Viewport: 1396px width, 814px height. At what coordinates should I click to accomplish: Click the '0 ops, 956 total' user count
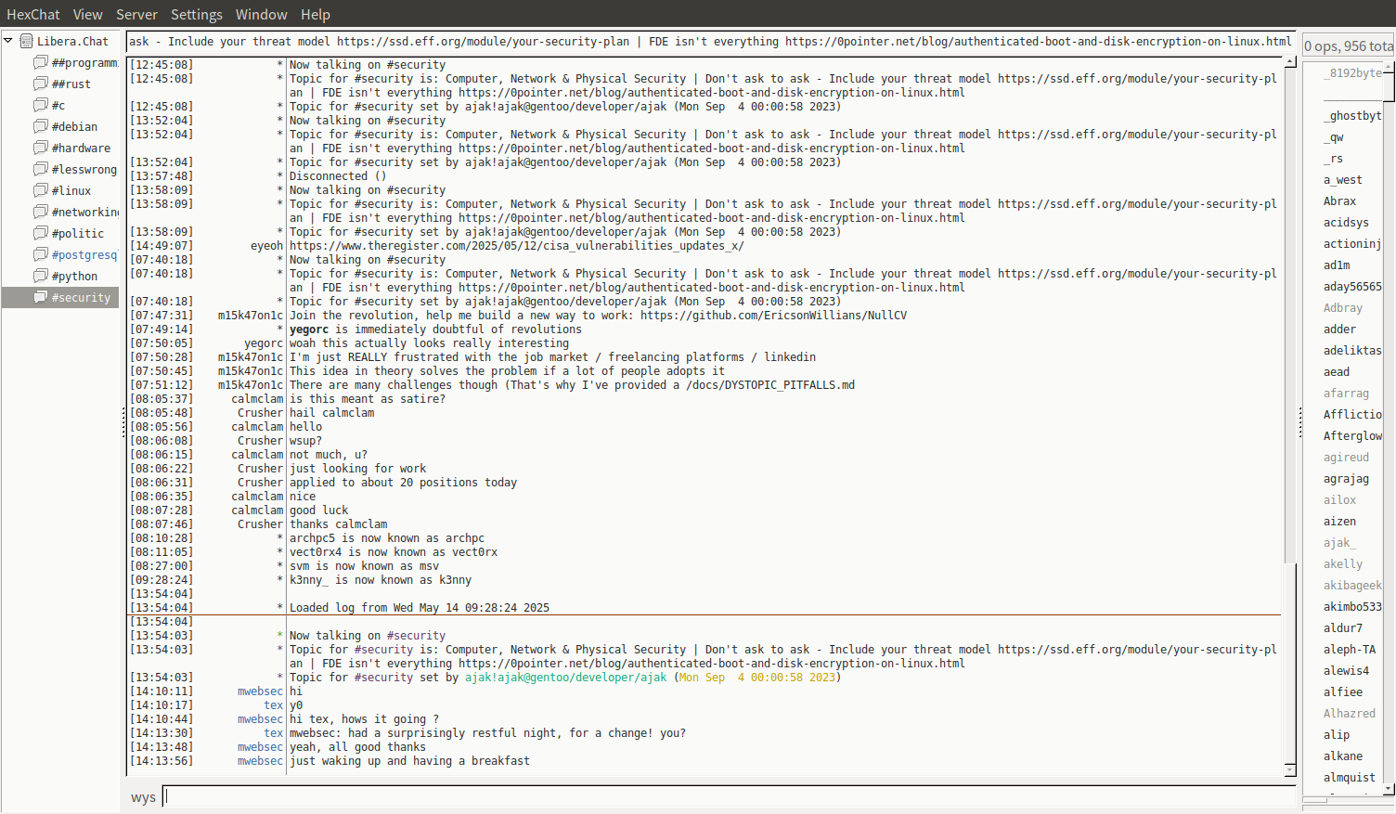pyautogui.click(x=1349, y=45)
